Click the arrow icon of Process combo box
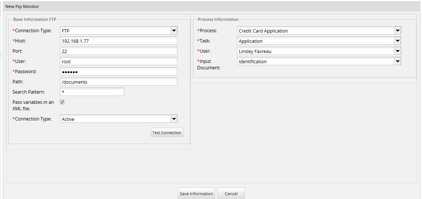The width and height of the screenshot is (422, 199). [397, 31]
